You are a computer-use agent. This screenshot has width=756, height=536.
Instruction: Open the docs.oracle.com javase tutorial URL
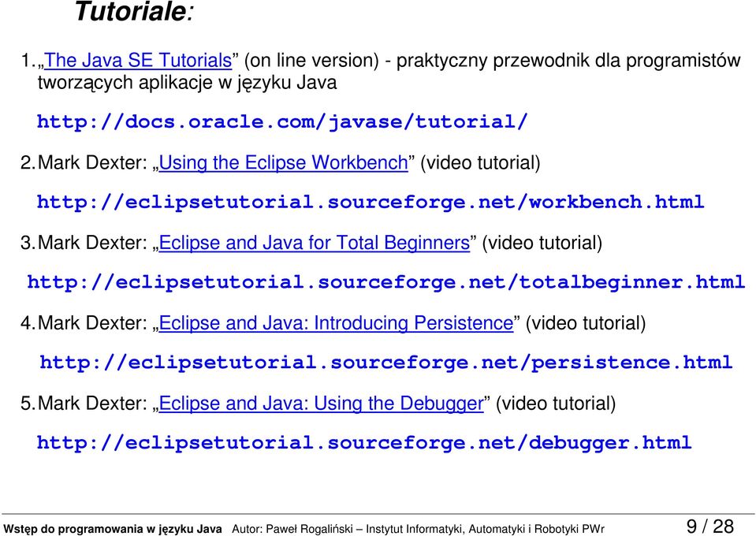click(282, 121)
